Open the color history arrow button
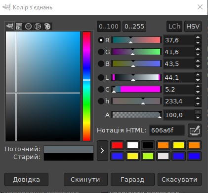 point(102,151)
